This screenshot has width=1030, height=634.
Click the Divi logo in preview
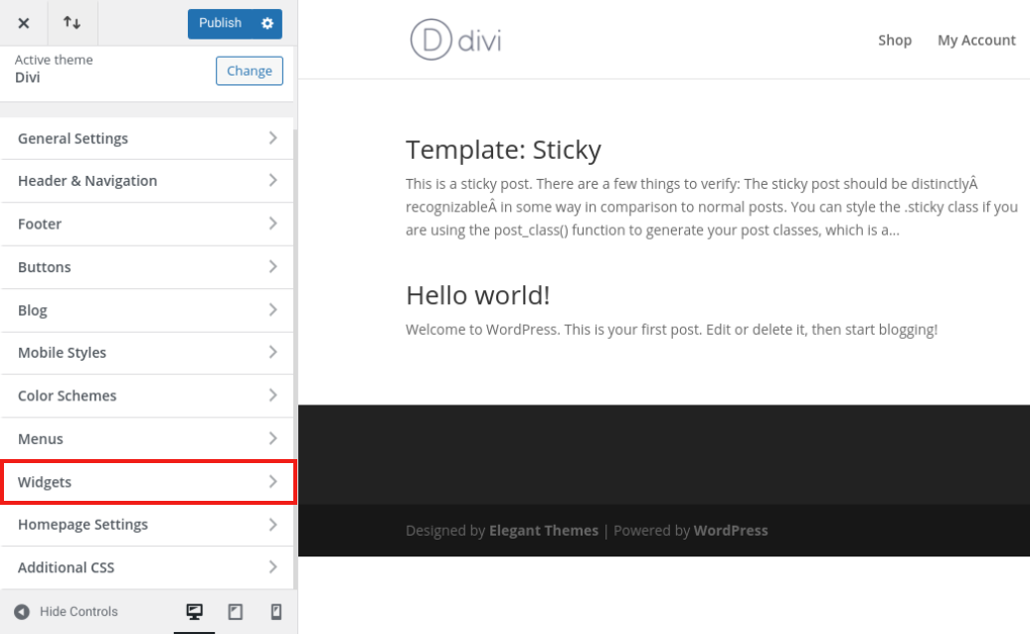pos(455,40)
